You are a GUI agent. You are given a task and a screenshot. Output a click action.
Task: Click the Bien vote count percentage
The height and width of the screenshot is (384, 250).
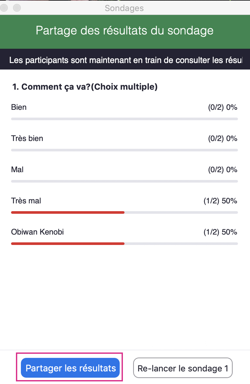click(x=222, y=107)
